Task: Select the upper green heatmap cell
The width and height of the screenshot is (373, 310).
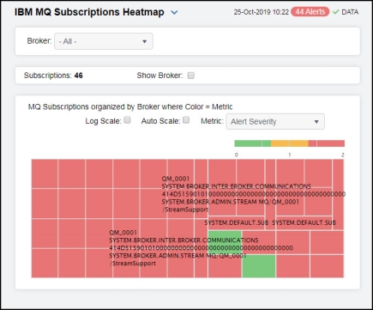Action: tap(225, 242)
